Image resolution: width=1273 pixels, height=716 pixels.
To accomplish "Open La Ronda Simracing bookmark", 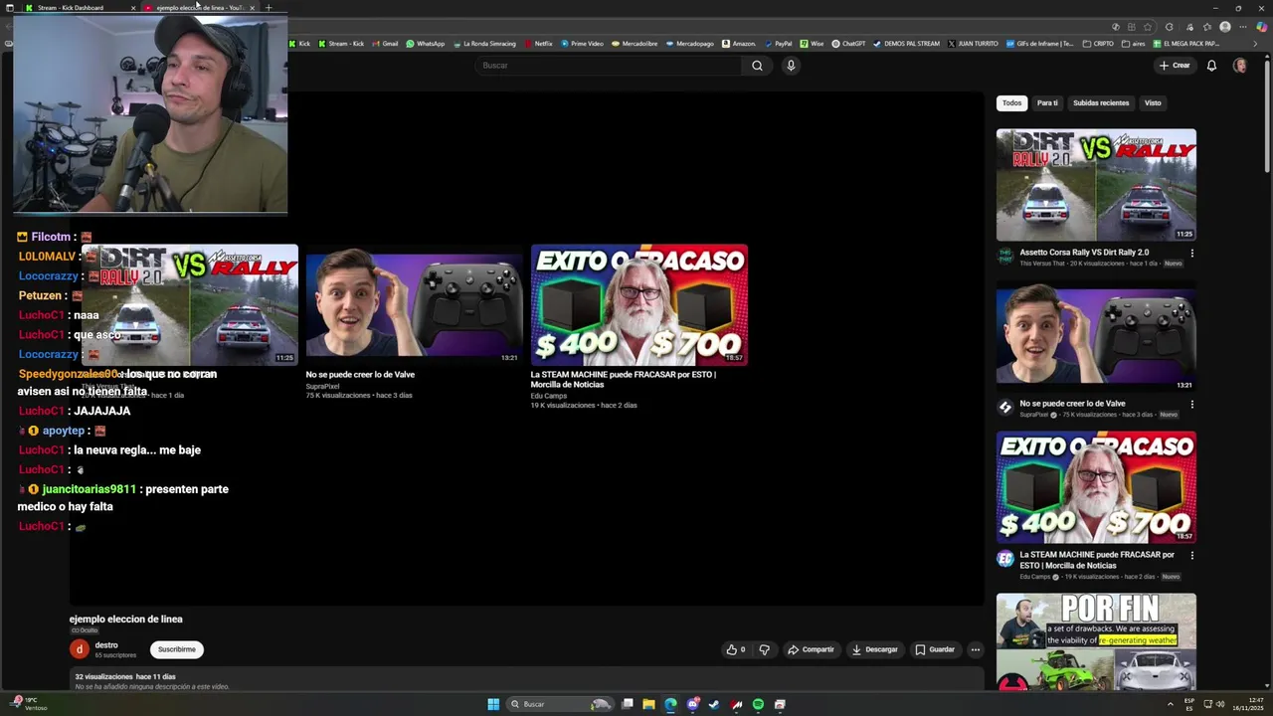I will coord(484,44).
